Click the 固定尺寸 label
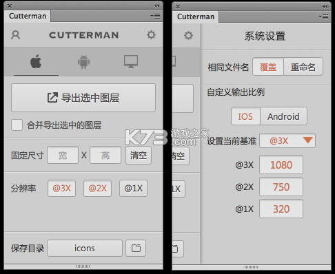The height and width of the screenshot is (274, 335). (x=28, y=156)
